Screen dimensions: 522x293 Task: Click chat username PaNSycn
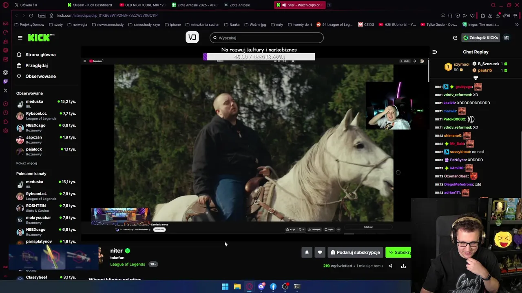pyautogui.click(x=458, y=160)
